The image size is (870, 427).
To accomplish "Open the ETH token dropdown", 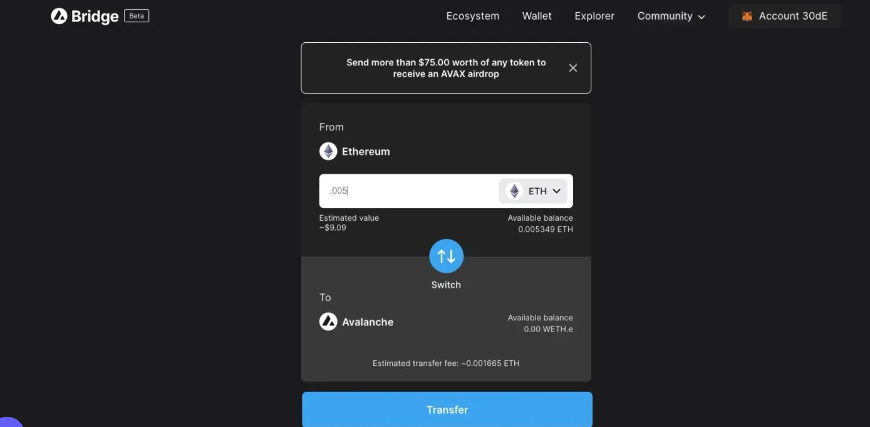I will pos(533,191).
